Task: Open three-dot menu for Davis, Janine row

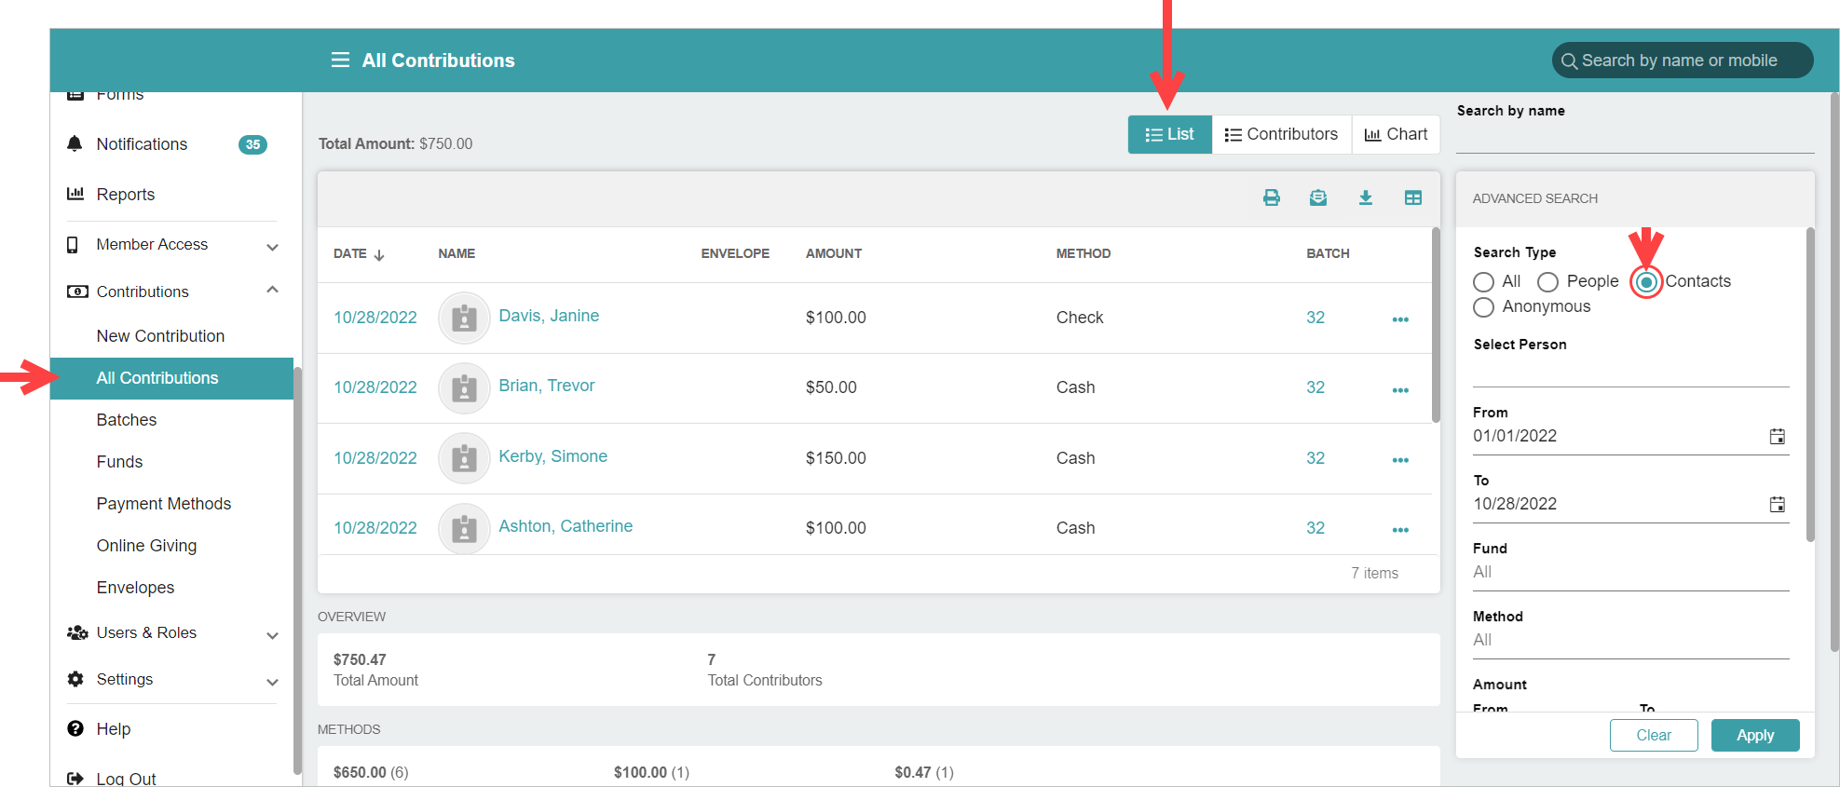Action: (1399, 319)
